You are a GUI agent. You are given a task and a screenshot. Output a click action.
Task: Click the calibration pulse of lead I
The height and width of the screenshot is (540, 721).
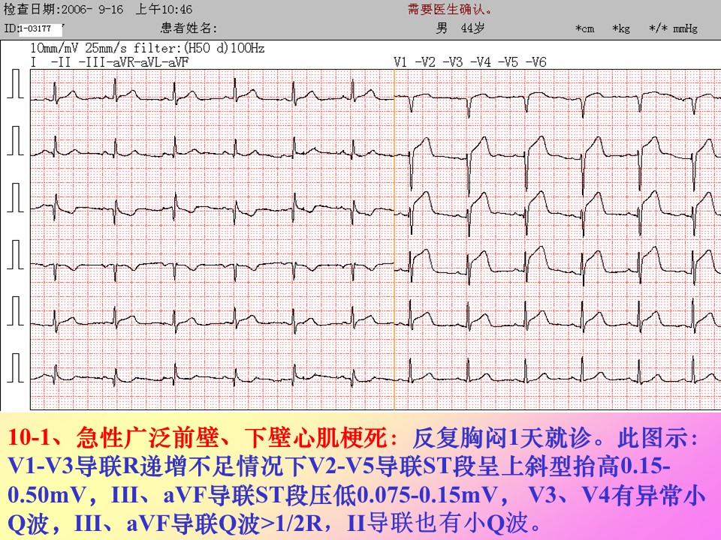click(x=16, y=83)
